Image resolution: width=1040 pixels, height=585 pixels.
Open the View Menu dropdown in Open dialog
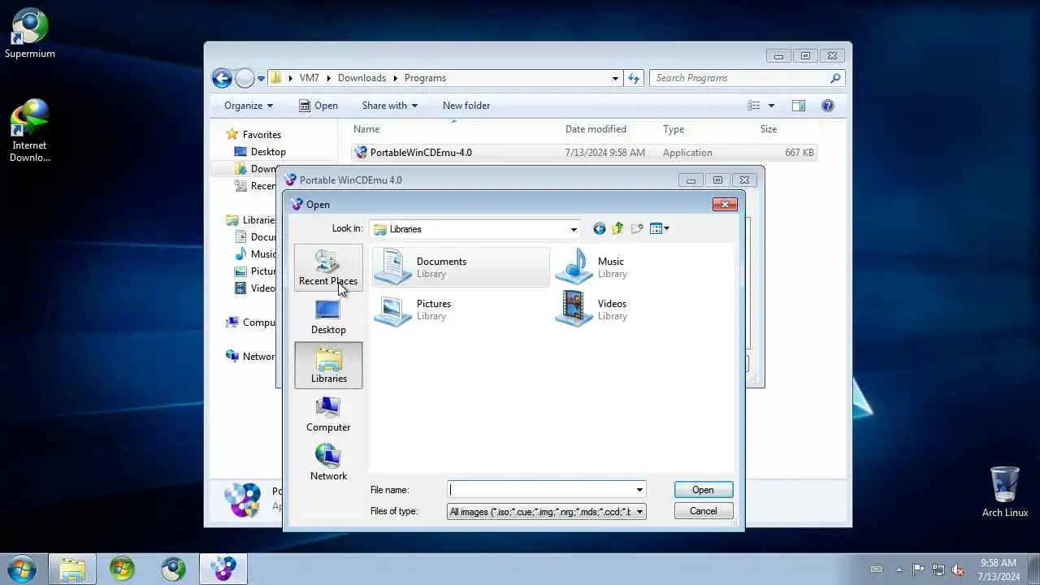click(659, 229)
